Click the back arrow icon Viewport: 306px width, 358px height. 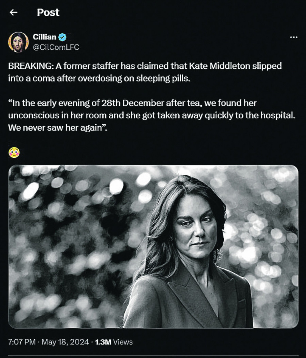pyautogui.click(x=13, y=12)
